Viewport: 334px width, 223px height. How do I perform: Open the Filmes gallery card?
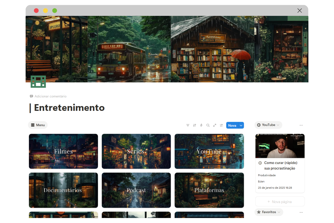63,151
